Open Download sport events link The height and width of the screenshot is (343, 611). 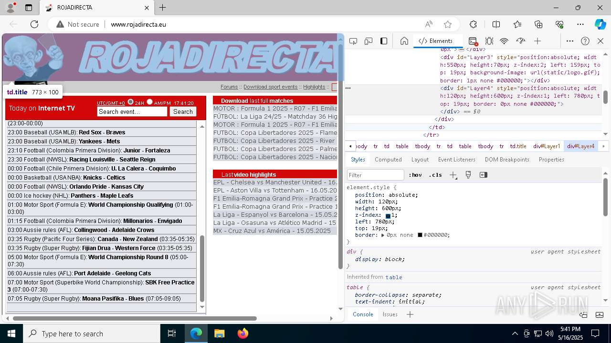pos(270,87)
